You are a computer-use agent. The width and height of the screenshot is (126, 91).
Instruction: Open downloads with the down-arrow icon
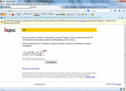[x=115, y=11]
